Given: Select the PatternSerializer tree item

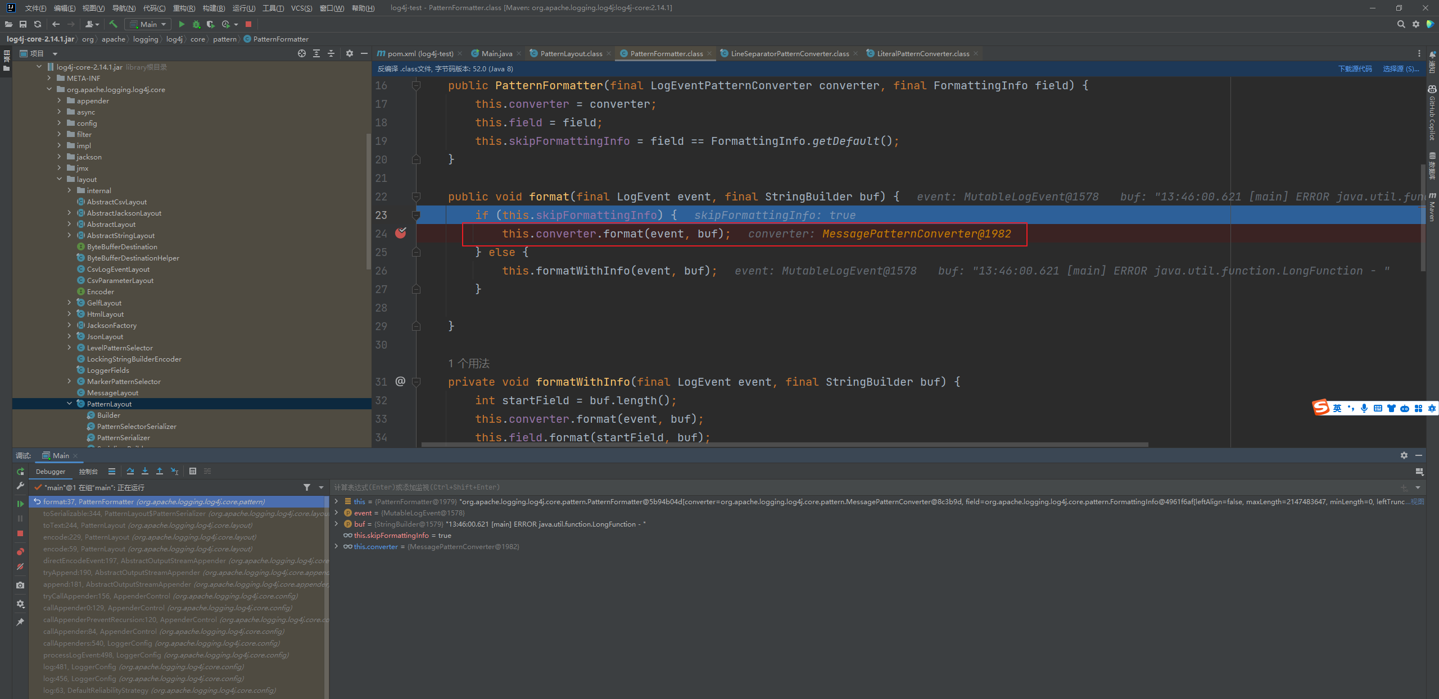Looking at the screenshot, I should [x=123, y=437].
